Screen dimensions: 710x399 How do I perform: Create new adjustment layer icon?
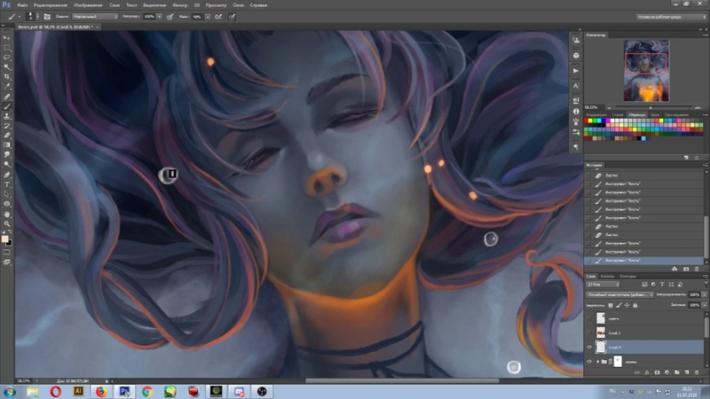click(667, 372)
